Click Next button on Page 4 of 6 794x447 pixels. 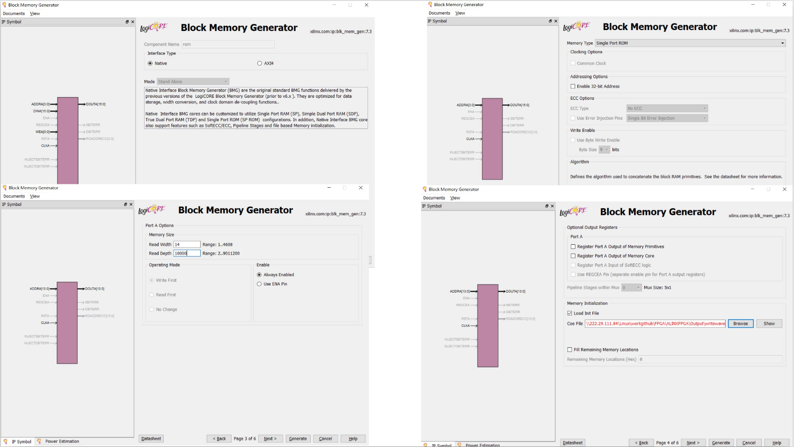click(x=693, y=443)
